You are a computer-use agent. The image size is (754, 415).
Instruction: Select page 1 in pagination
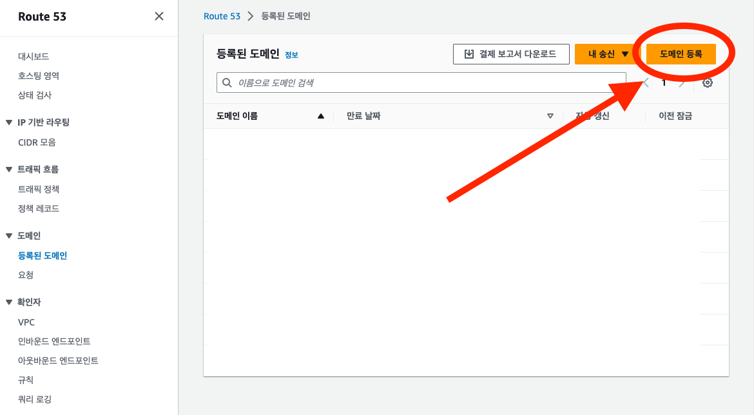[664, 82]
